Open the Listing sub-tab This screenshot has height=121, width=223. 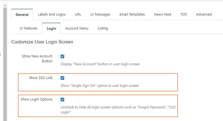[x=103, y=28]
